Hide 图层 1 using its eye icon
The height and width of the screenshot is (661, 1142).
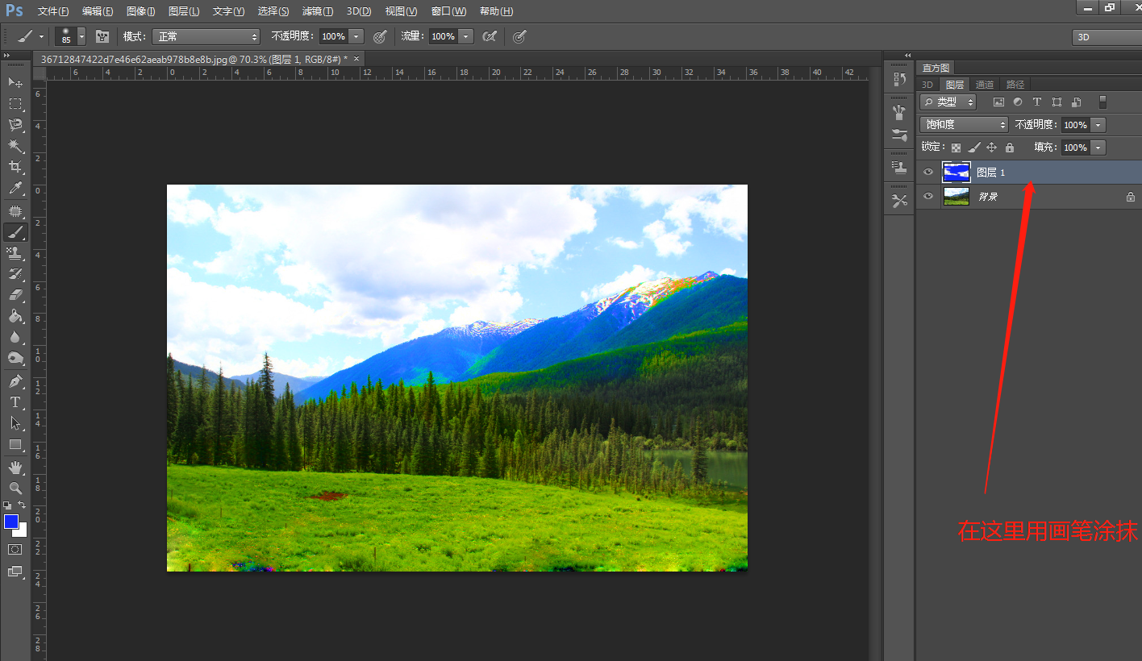point(928,173)
